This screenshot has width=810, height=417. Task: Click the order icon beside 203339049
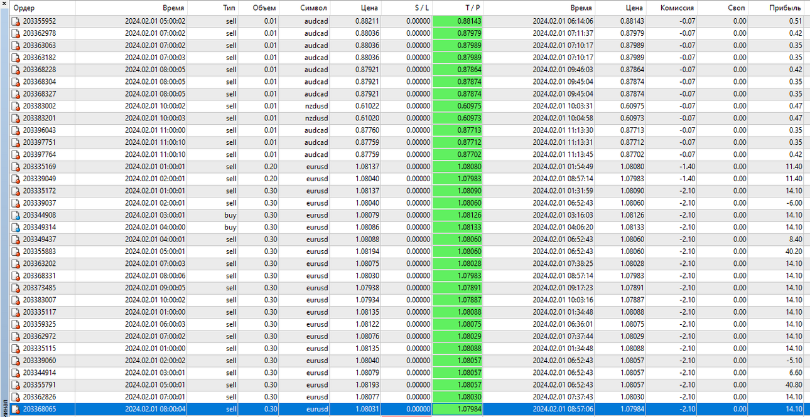click(x=16, y=179)
